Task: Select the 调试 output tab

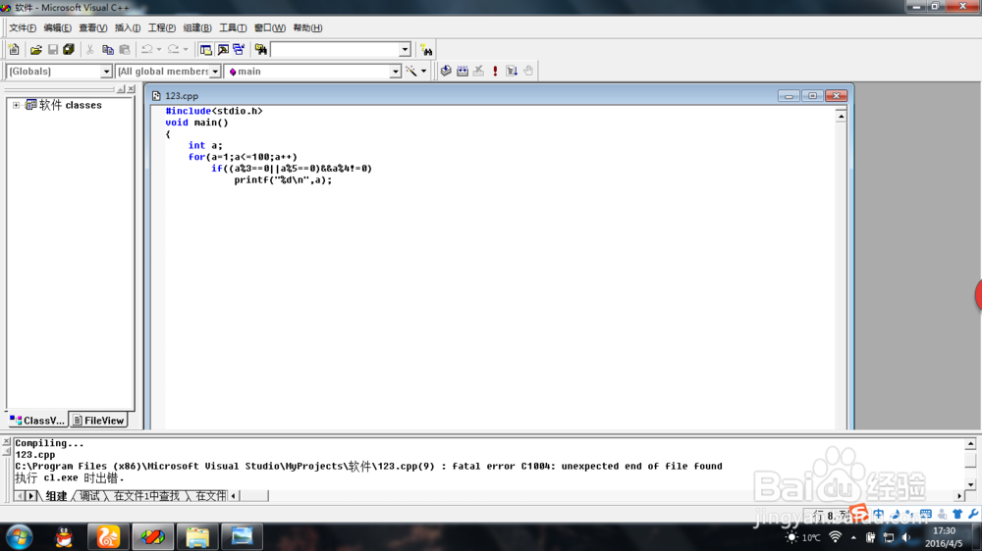Action: tap(89, 496)
